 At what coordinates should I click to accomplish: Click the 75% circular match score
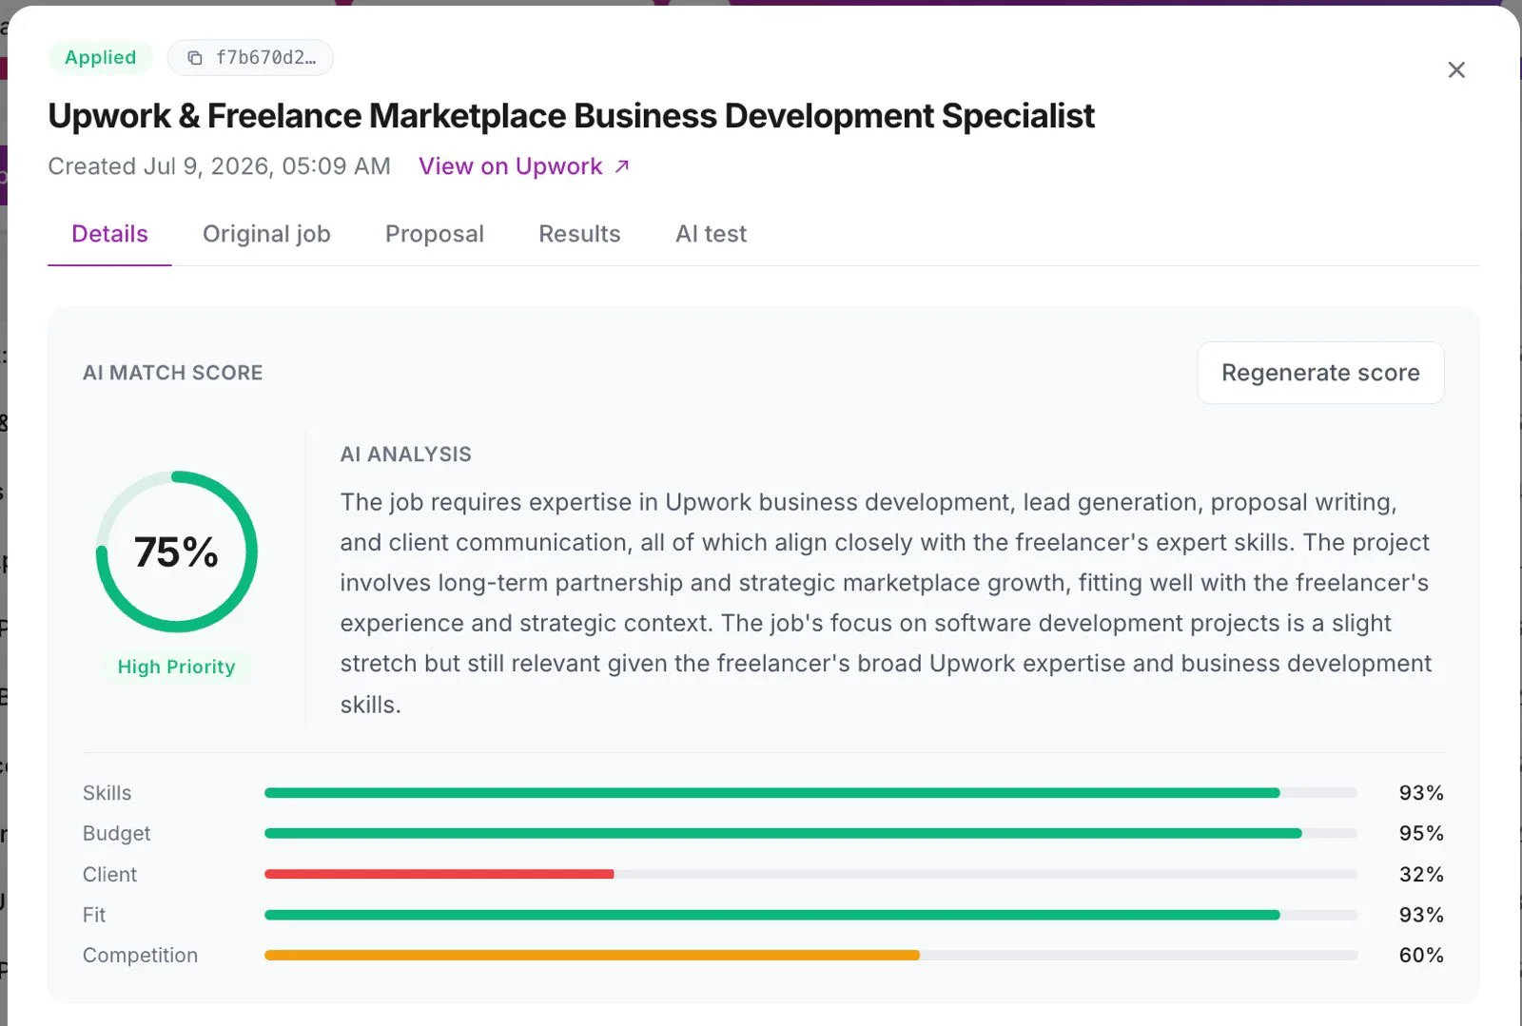click(x=177, y=552)
